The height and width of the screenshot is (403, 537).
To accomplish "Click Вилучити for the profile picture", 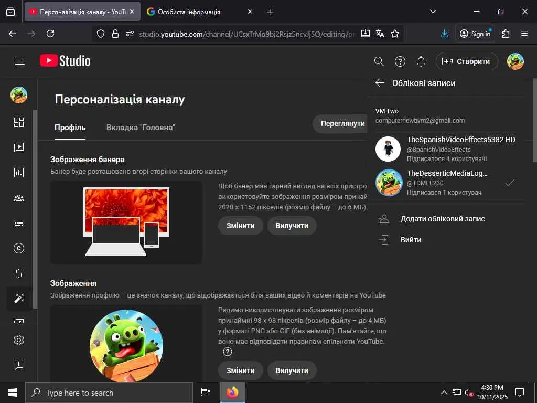I will coord(292,370).
